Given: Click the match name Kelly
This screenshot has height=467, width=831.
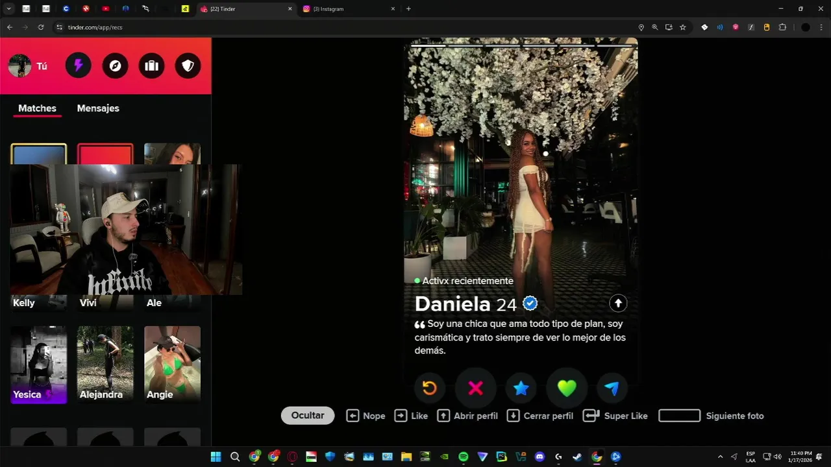Looking at the screenshot, I should (x=24, y=303).
